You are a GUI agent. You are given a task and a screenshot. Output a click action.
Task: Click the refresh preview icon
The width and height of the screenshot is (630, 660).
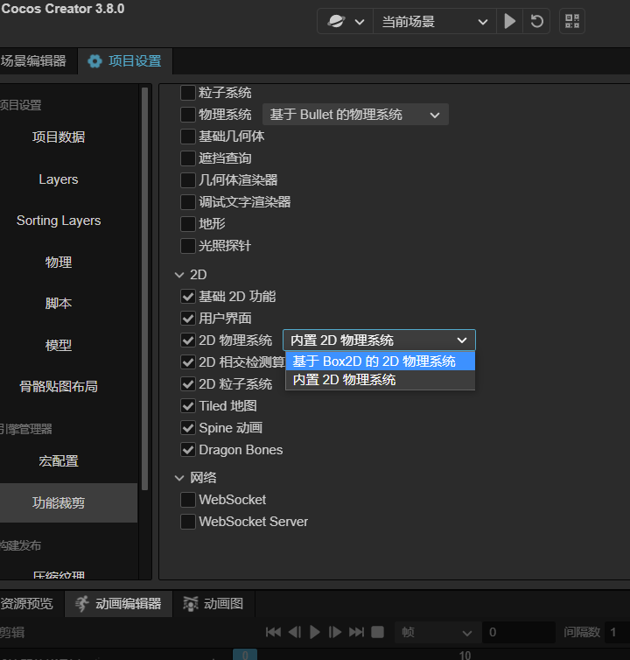(x=536, y=21)
